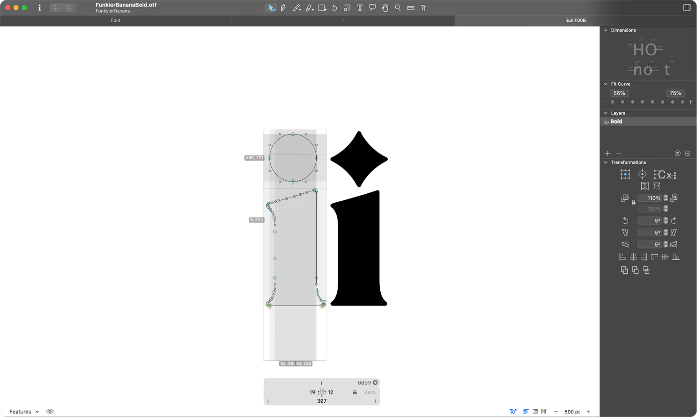697x417 pixels.
Task: Open the Font tab
Action: pyautogui.click(x=116, y=20)
